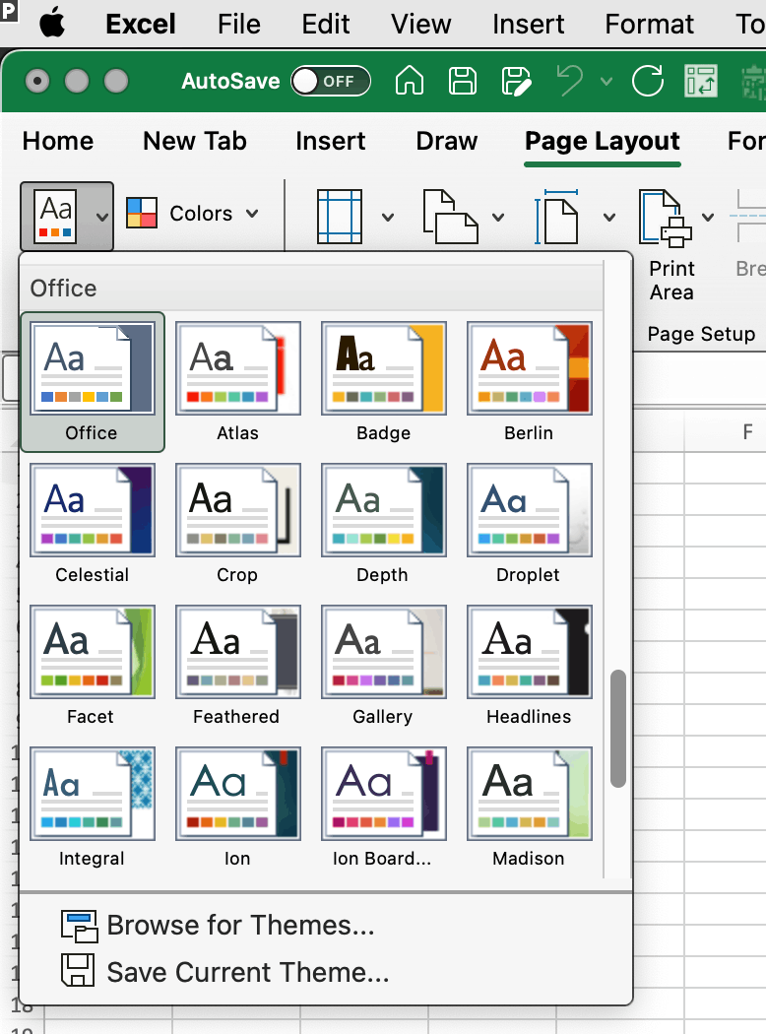Image resolution: width=766 pixels, height=1034 pixels.
Task: Click the Home icon in the title bar
Action: click(410, 81)
